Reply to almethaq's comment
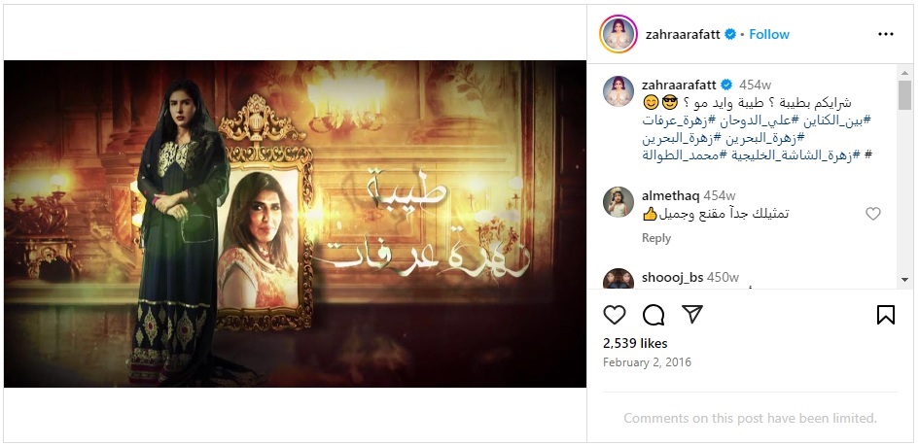Image resolution: width=919 pixels, height=446 pixels. (x=656, y=238)
